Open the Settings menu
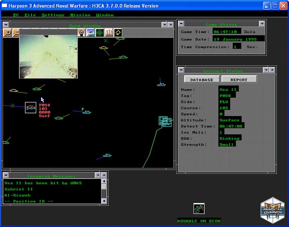Viewport: 289px width, 227px height. point(53,15)
